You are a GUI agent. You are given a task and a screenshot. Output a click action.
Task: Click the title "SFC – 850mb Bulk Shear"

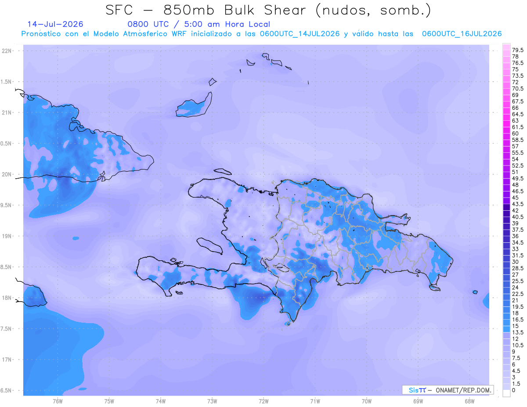pos(208,10)
